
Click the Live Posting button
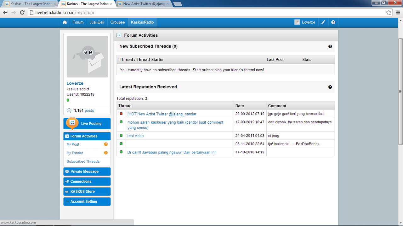87,124
